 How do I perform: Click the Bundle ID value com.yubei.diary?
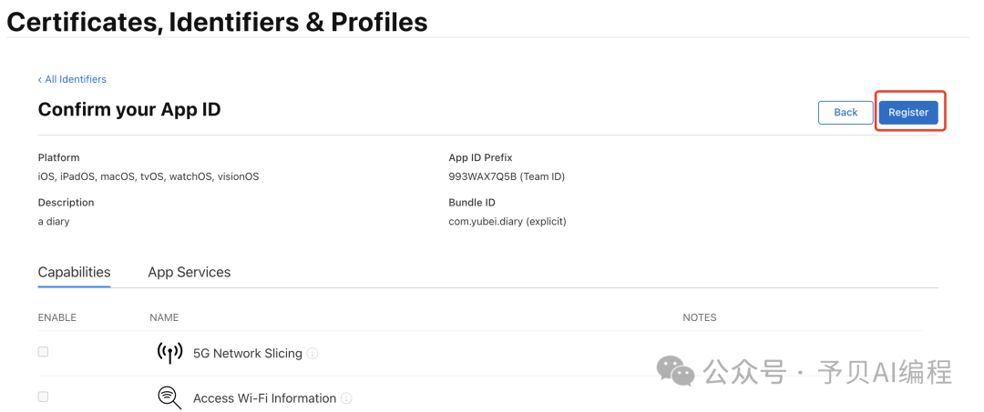click(507, 221)
